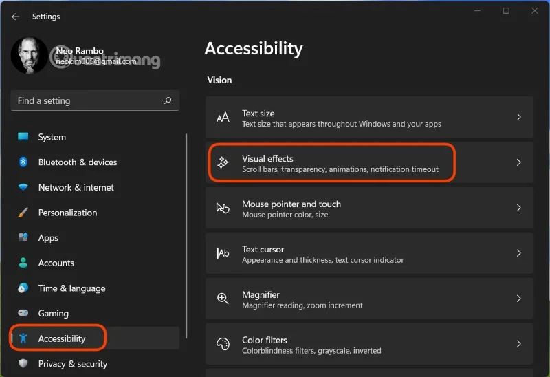The height and width of the screenshot is (377, 550).
Task: Select Personalization in sidebar
Action: click(95, 213)
